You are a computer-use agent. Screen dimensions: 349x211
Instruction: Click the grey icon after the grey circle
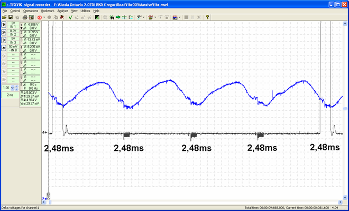coord(56,17)
